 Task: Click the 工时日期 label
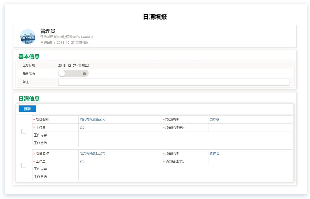tap(29, 66)
